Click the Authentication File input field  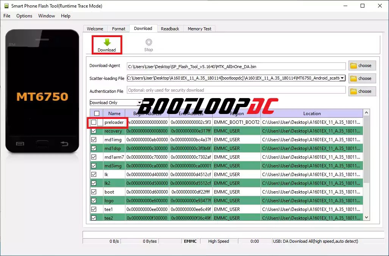236,90
